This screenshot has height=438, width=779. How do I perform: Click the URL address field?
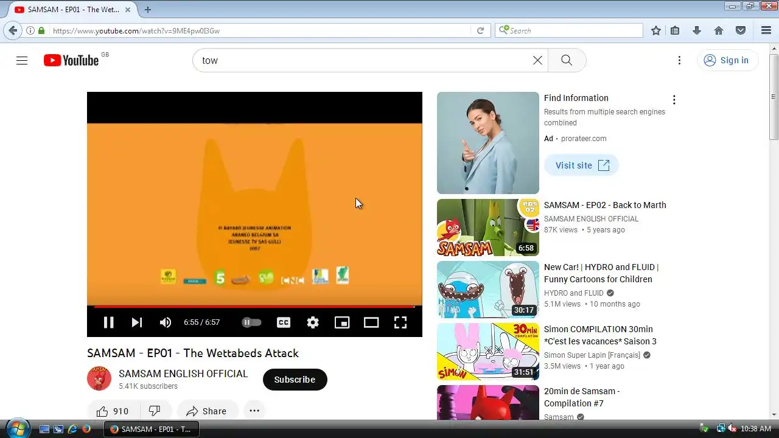[259, 30]
